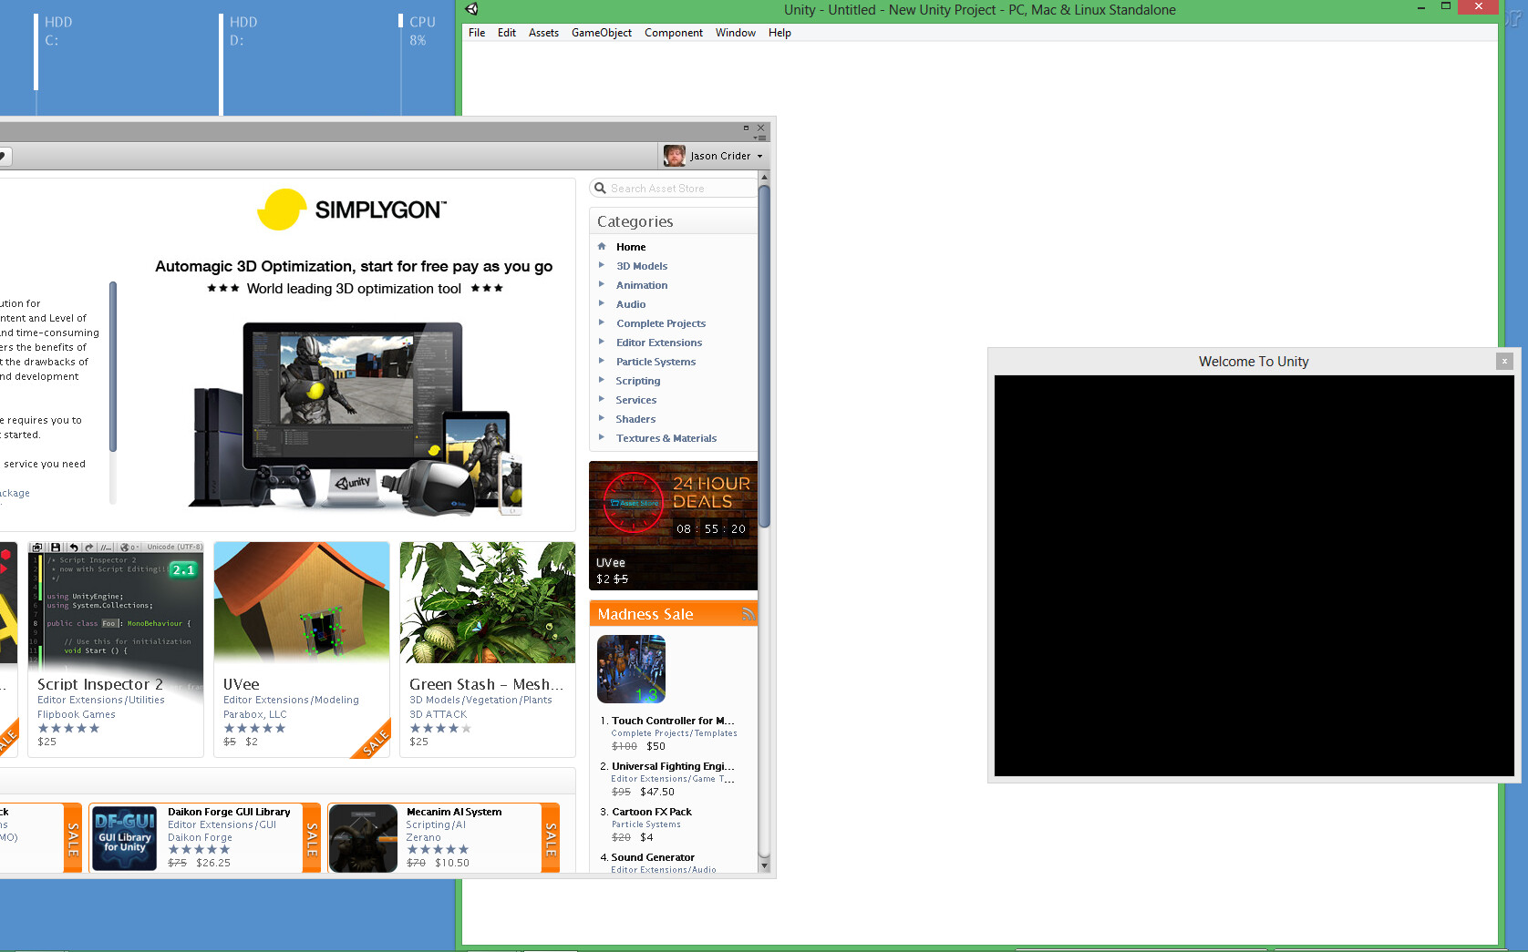The height and width of the screenshot is (952, 1528).
Task: Open the GameObject menu in Unity
Action: 601,32
